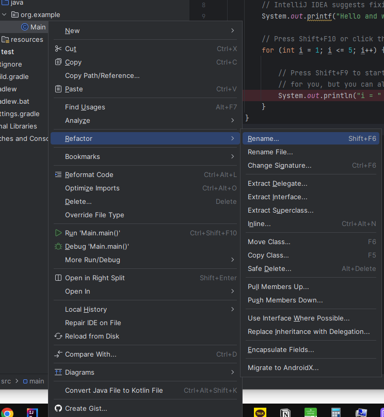The height and width of the screenshot is (417, 384).
Task: Choose Extract Superclass...
Action: (311, 211)
